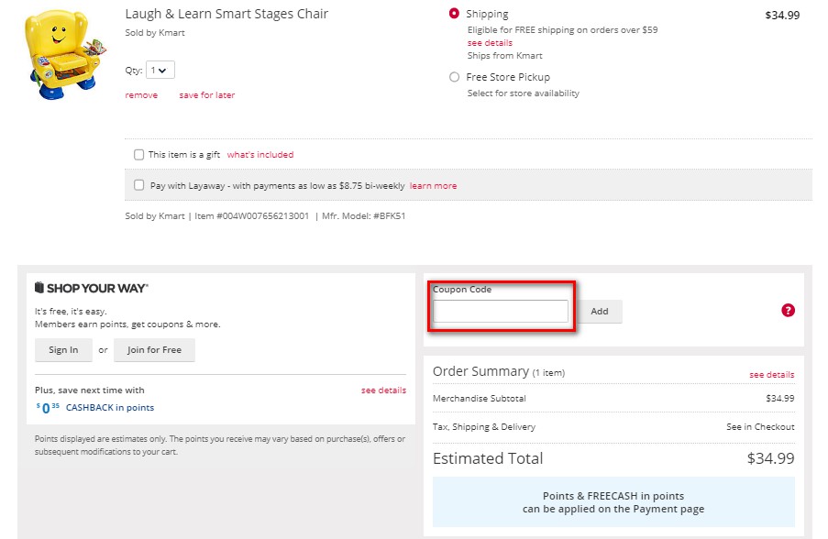
Task: Click the what's included gift link
Action: pos(260,155)
